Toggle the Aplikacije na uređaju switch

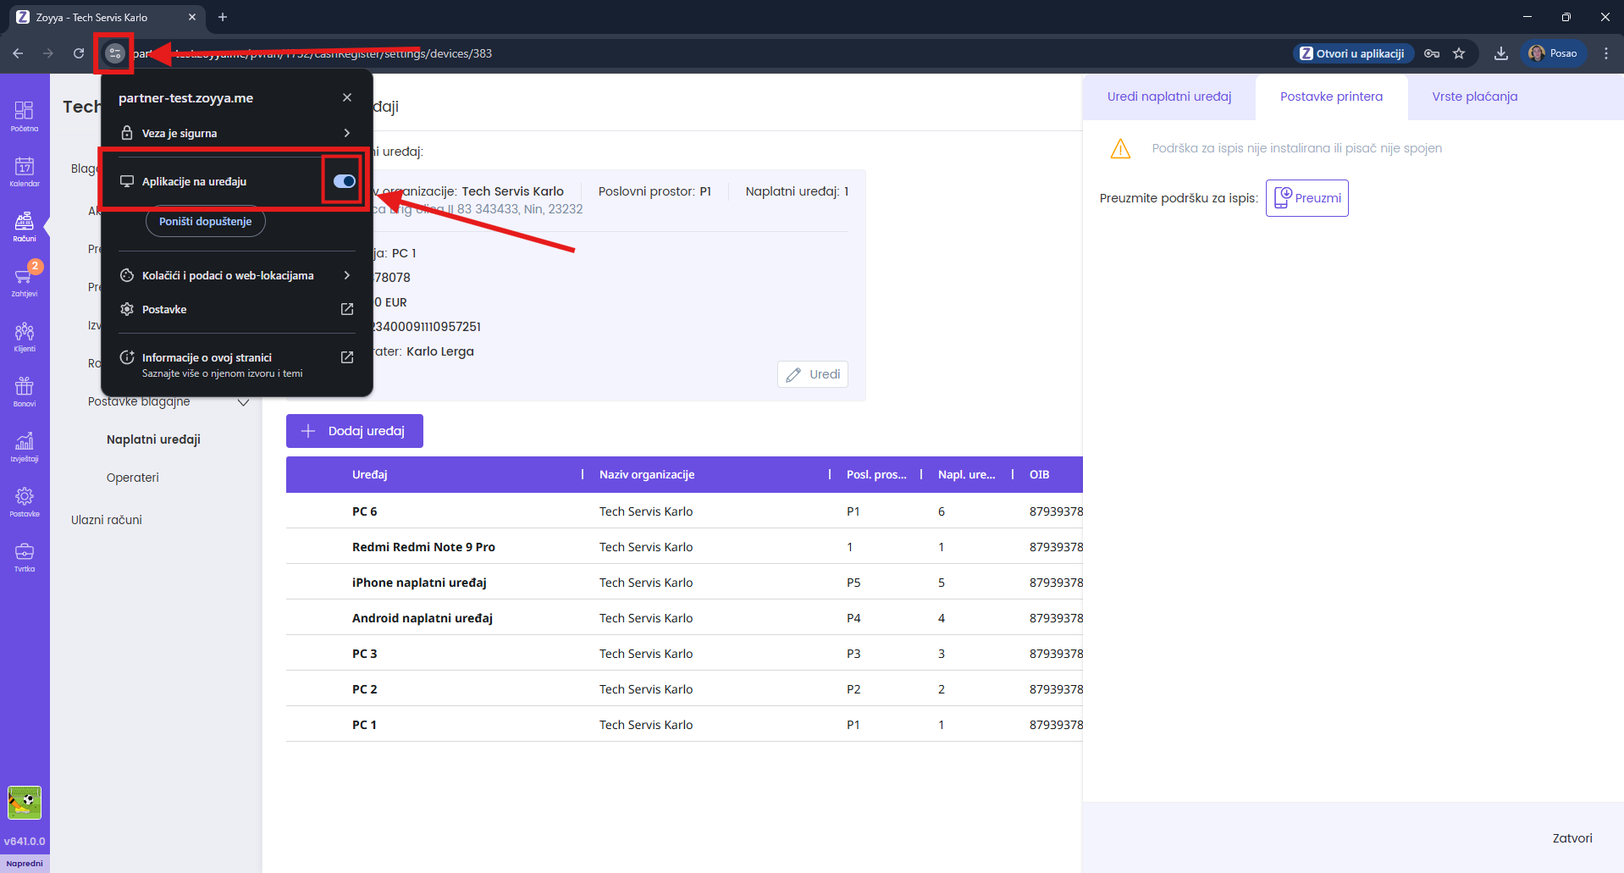(344, 181)
